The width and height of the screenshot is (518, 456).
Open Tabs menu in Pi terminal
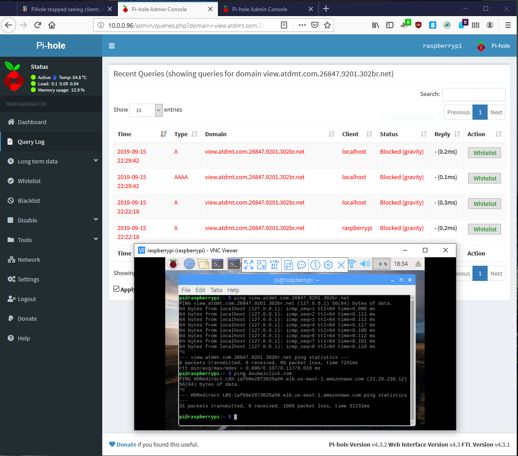pyautogui.click(x=217, y=290)
